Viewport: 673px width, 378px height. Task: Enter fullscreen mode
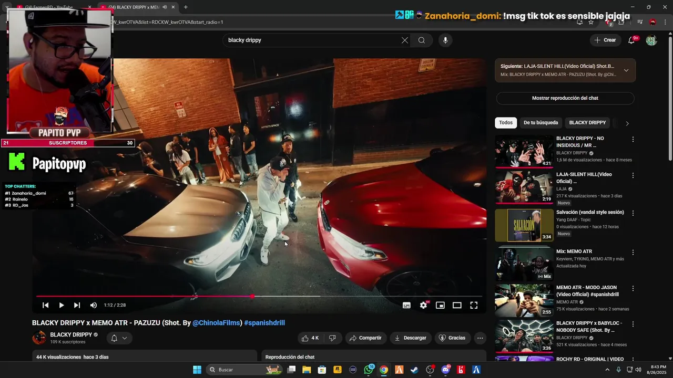click(474, 305)
